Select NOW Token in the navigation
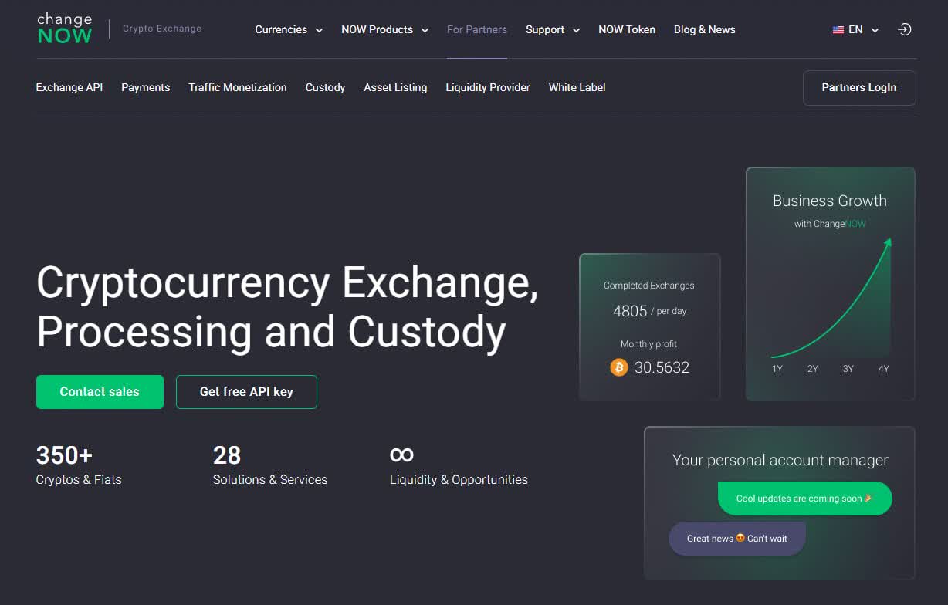948x605 pixels. point(626,29)
